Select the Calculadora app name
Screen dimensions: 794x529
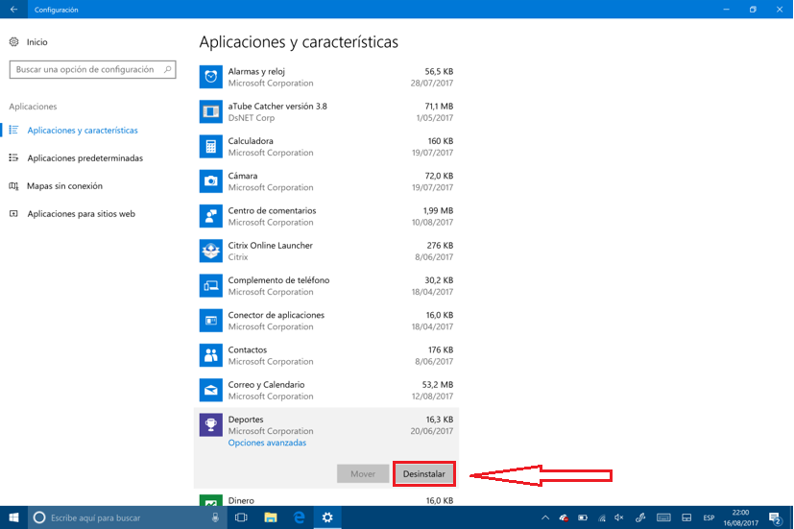[x=251, y=141]
